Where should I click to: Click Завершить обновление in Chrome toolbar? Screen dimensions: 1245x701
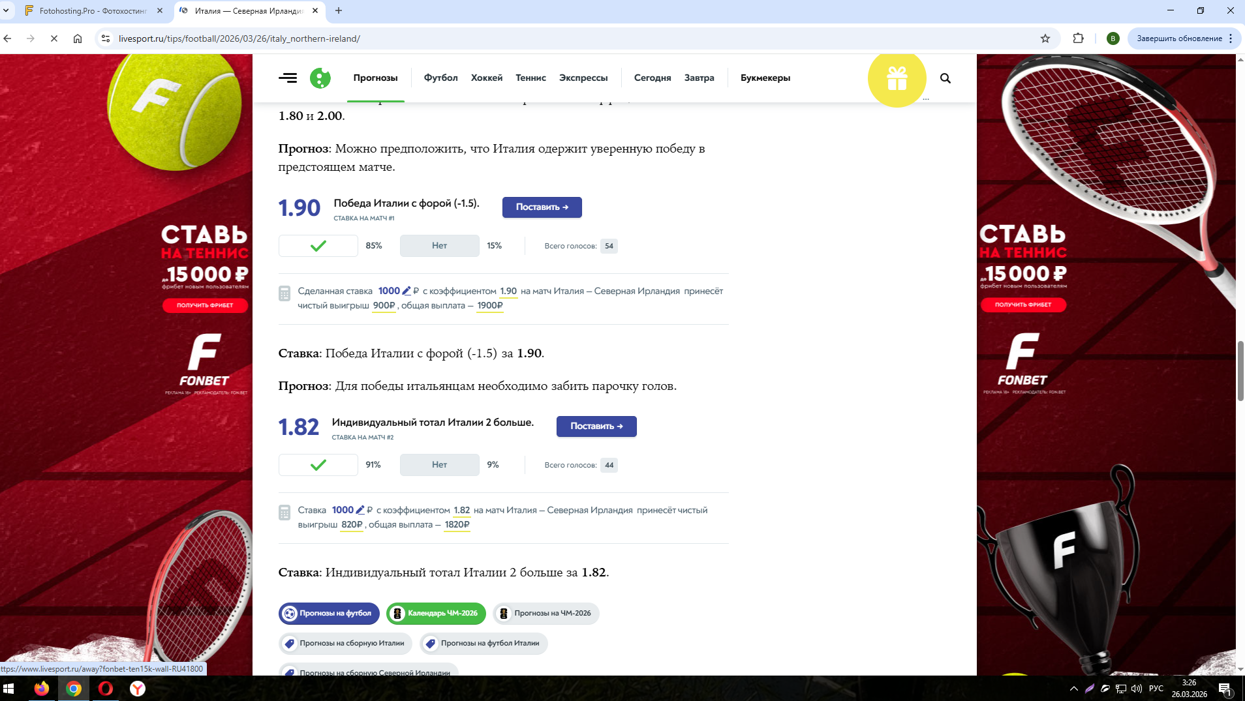tap(1179, 38)
